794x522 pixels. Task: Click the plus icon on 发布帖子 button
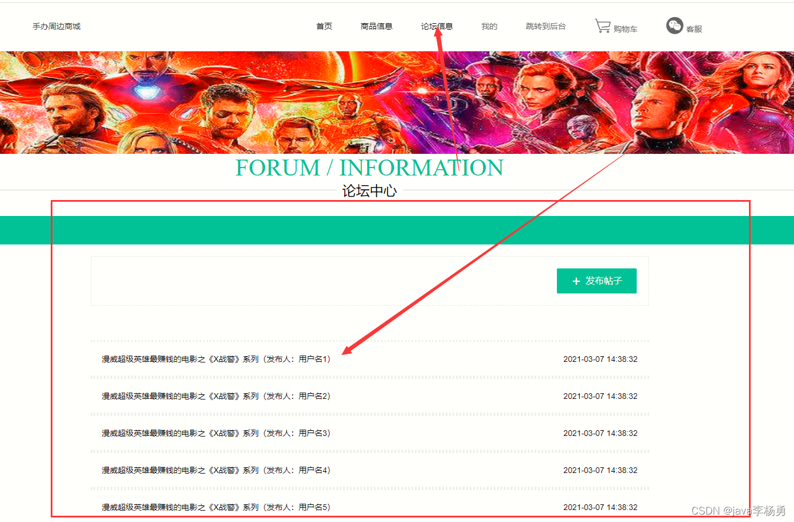[x=576, y=281]
